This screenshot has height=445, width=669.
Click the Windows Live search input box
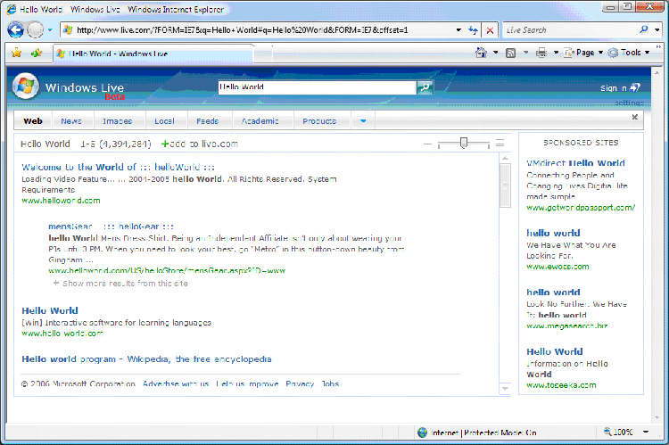coord(317,87)
